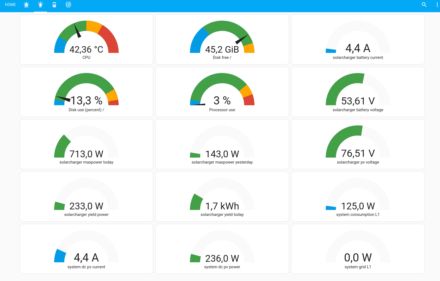Open the Processor use gauge card
Viewport: 440px width, 281px height.
(222, 92)
